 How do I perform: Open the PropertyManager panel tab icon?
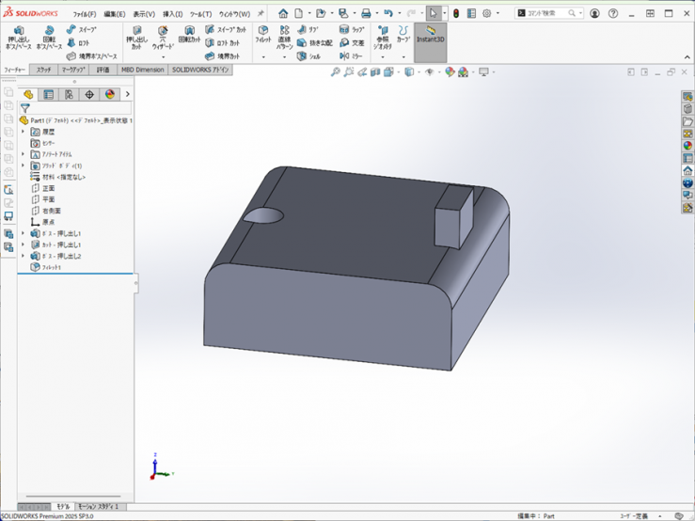click(x=49, y=94)
